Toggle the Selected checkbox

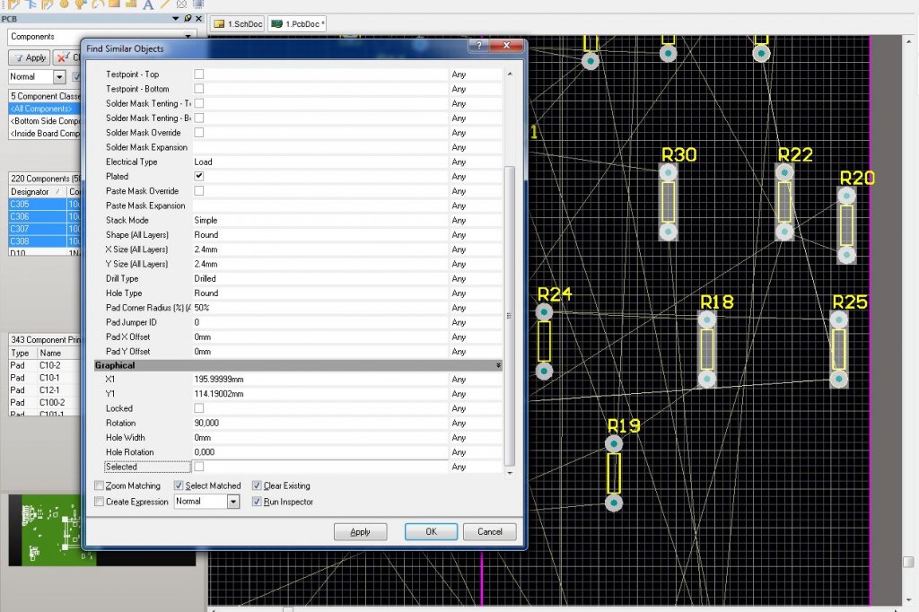tap(199, 467)
